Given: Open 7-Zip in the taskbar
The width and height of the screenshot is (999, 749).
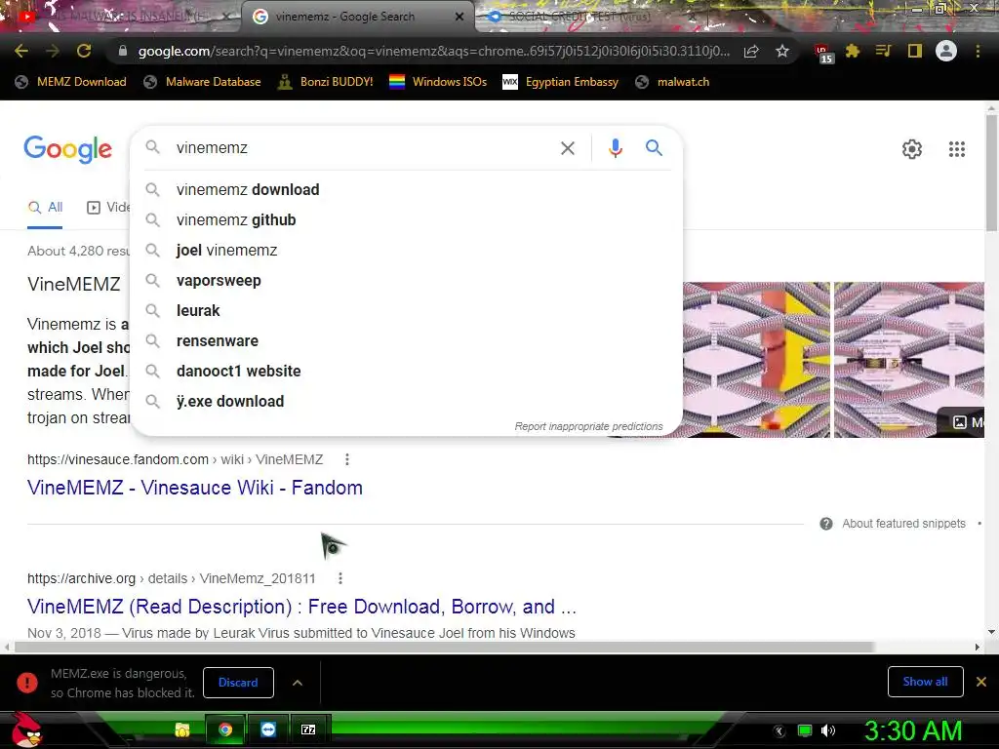Looking at the screenshot, I should click(308, 729).
